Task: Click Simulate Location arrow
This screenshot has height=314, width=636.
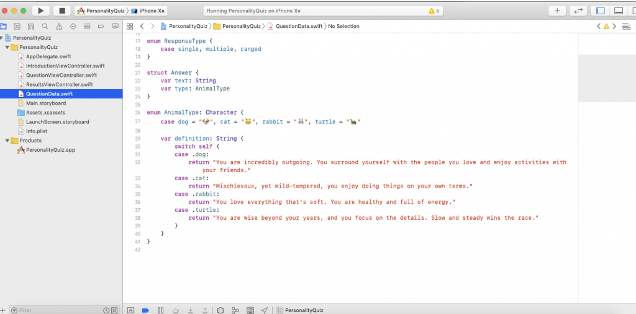Action: pyautogui.click(x=265, y=310)
